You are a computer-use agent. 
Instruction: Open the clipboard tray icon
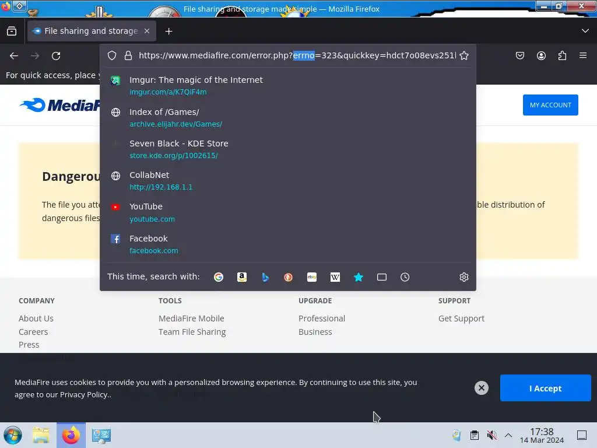[474, 435]
